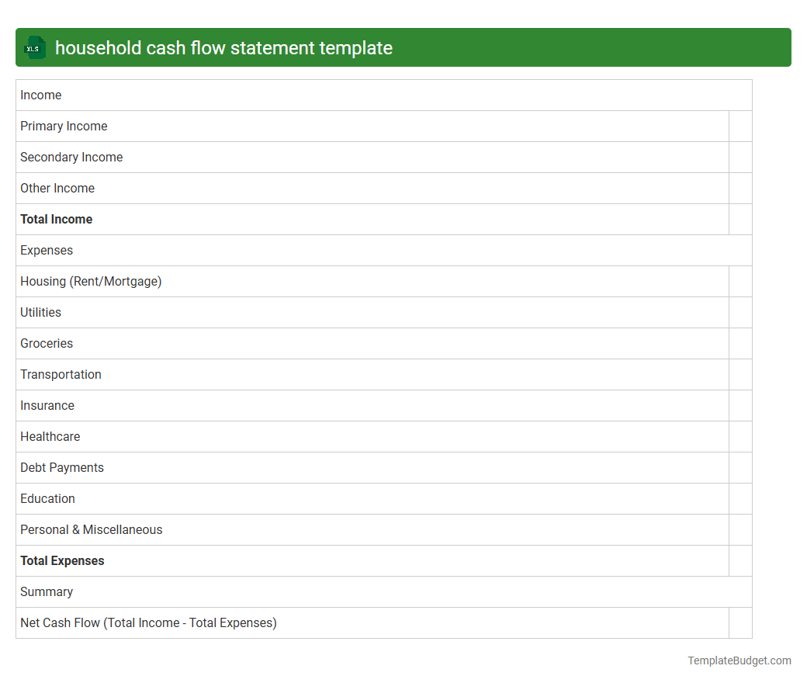Click the empty value cell beside Primary Income

point(740,126)
